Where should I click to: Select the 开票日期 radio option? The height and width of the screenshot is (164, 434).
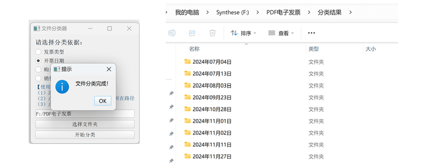pyautogui.click(x=39, y=61)
